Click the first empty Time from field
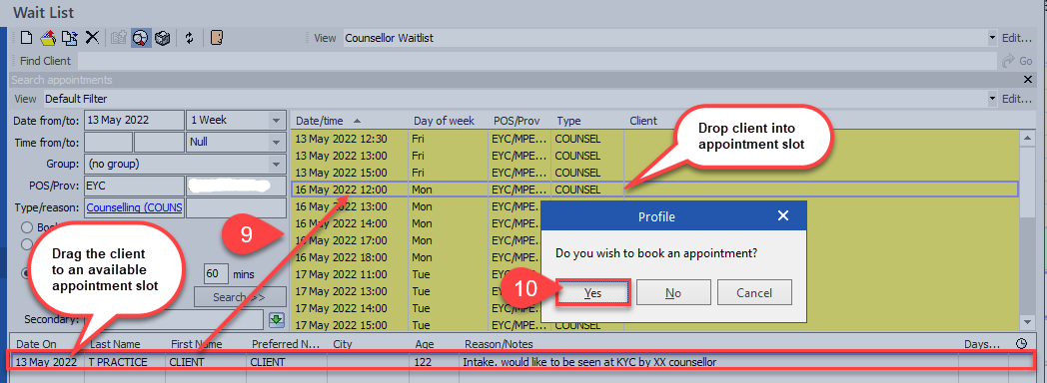 click(108, 142)
